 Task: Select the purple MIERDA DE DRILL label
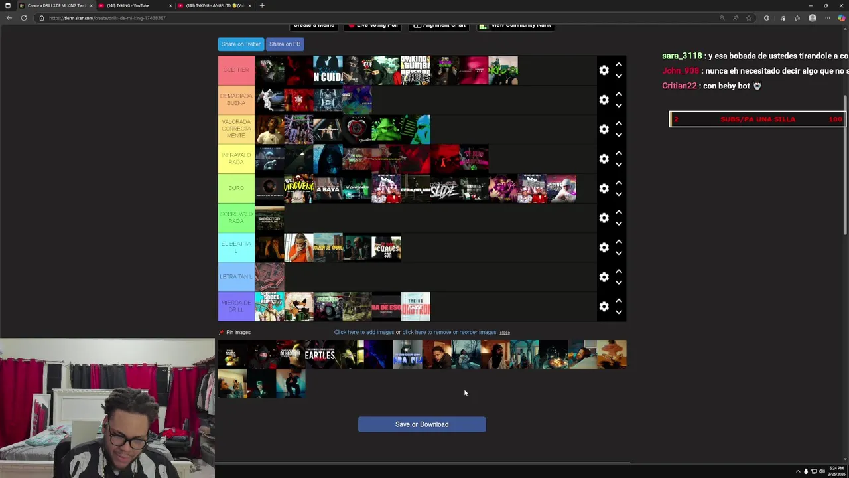click(x=236, y=306)
